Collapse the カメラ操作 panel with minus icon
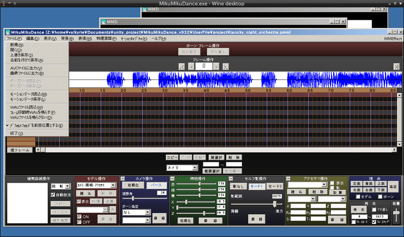This screenshot has width=404, height=237. (x=123, y=179)
